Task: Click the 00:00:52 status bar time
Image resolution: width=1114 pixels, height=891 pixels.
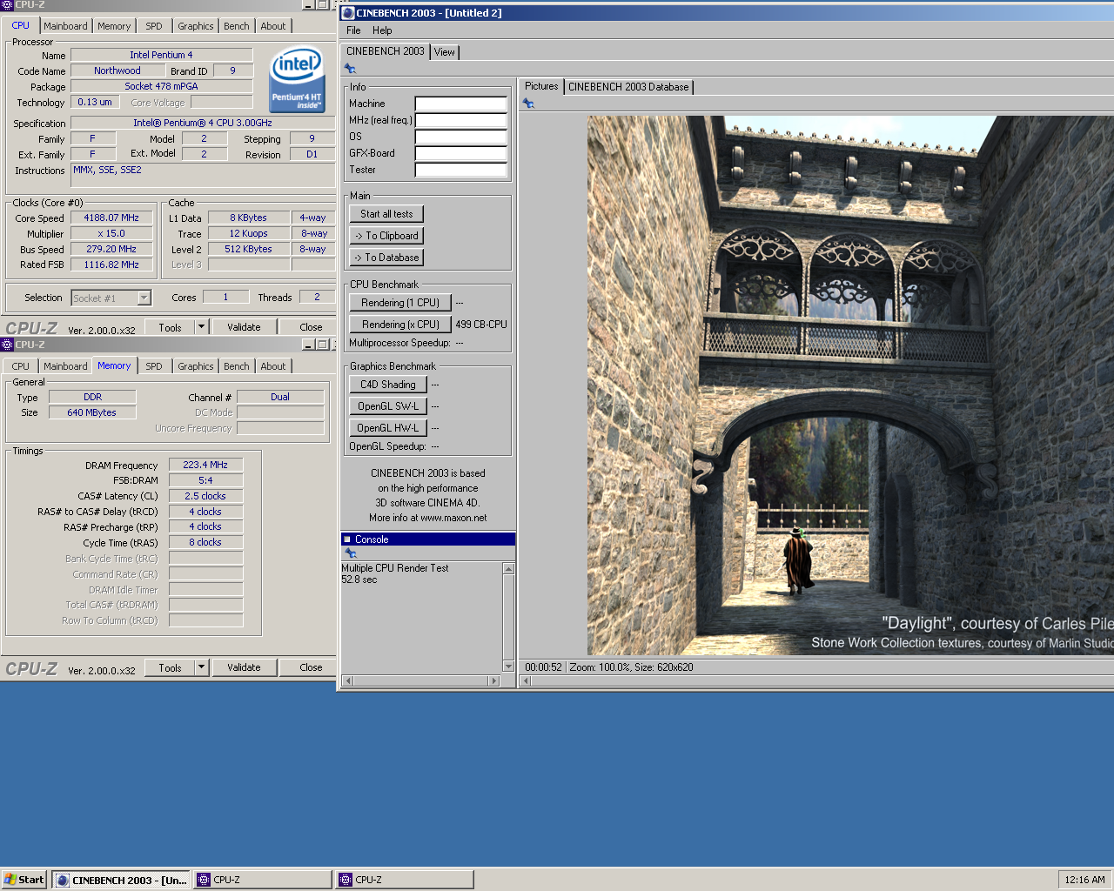Action: (x=543, y=667)
